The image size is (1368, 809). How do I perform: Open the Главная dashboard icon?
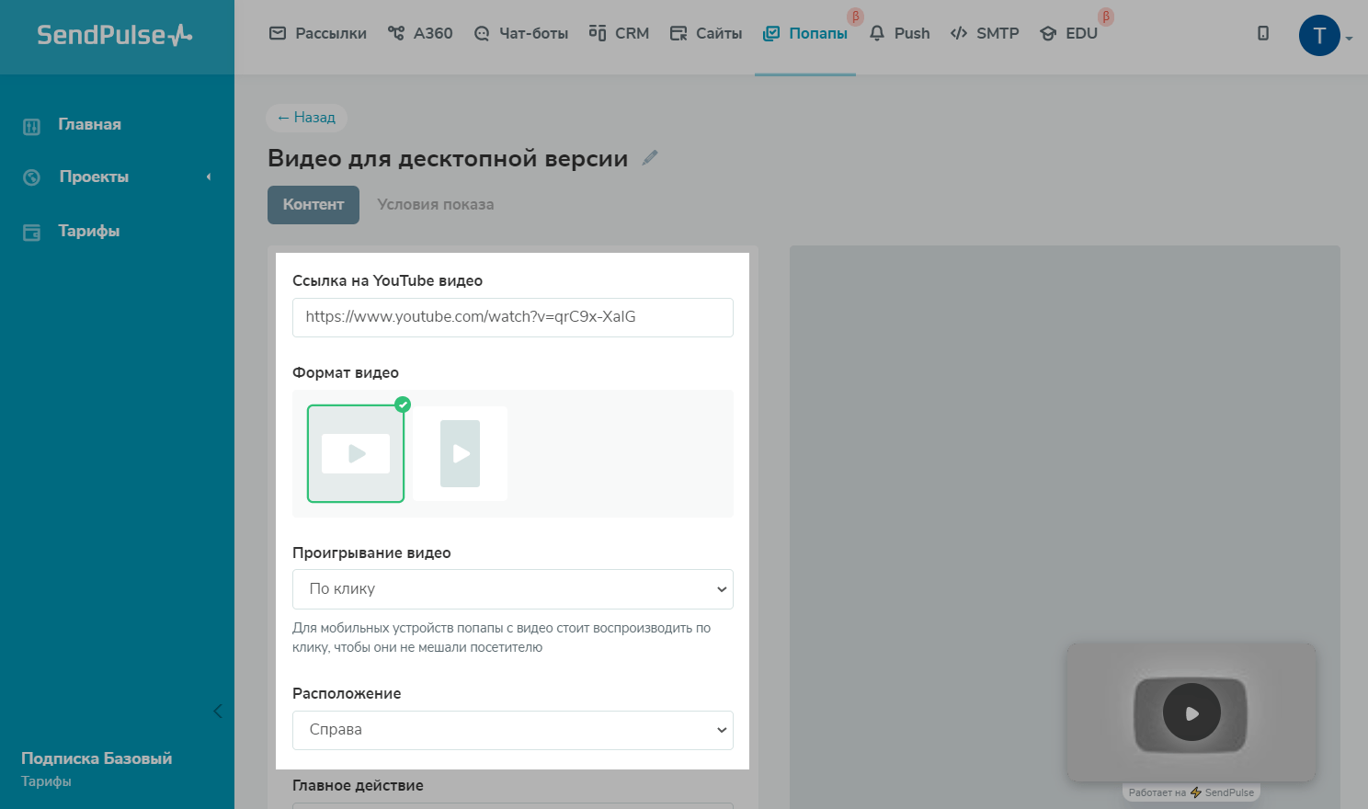32,126
